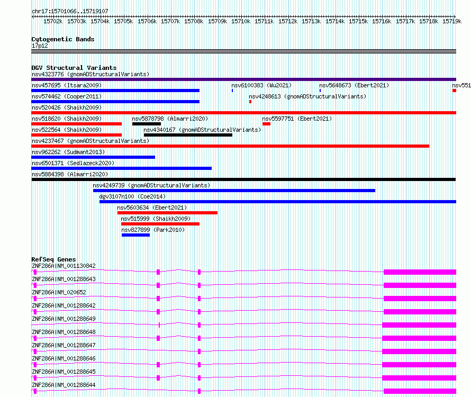The height and width of the screenshot is (397, 471).
Task: Click the nsv5648673 (Ebert2021) variant label
Action: click(354, 85)
